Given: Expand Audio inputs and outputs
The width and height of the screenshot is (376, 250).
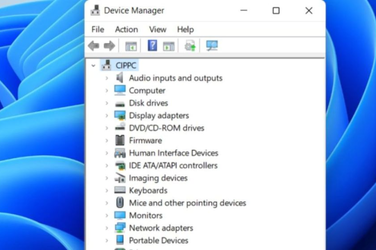Looking at the screenshot, I should coord(107,78).
